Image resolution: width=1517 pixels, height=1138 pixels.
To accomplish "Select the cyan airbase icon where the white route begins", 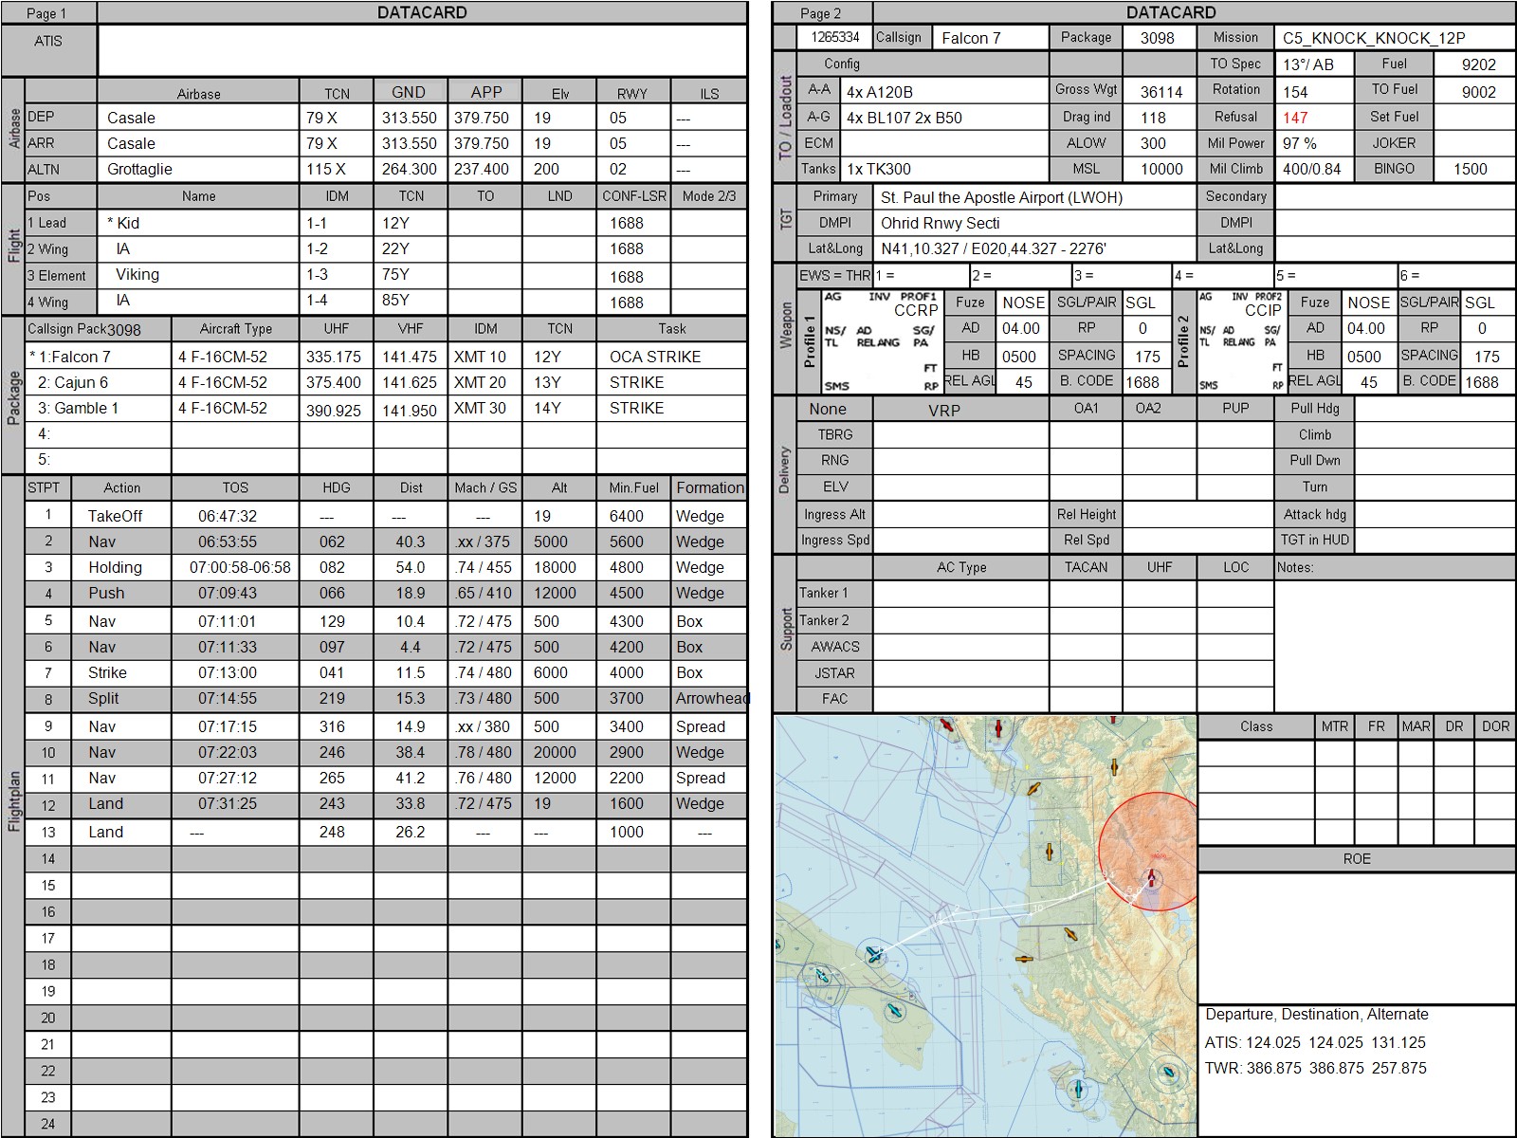I will (x=872, y=953).
